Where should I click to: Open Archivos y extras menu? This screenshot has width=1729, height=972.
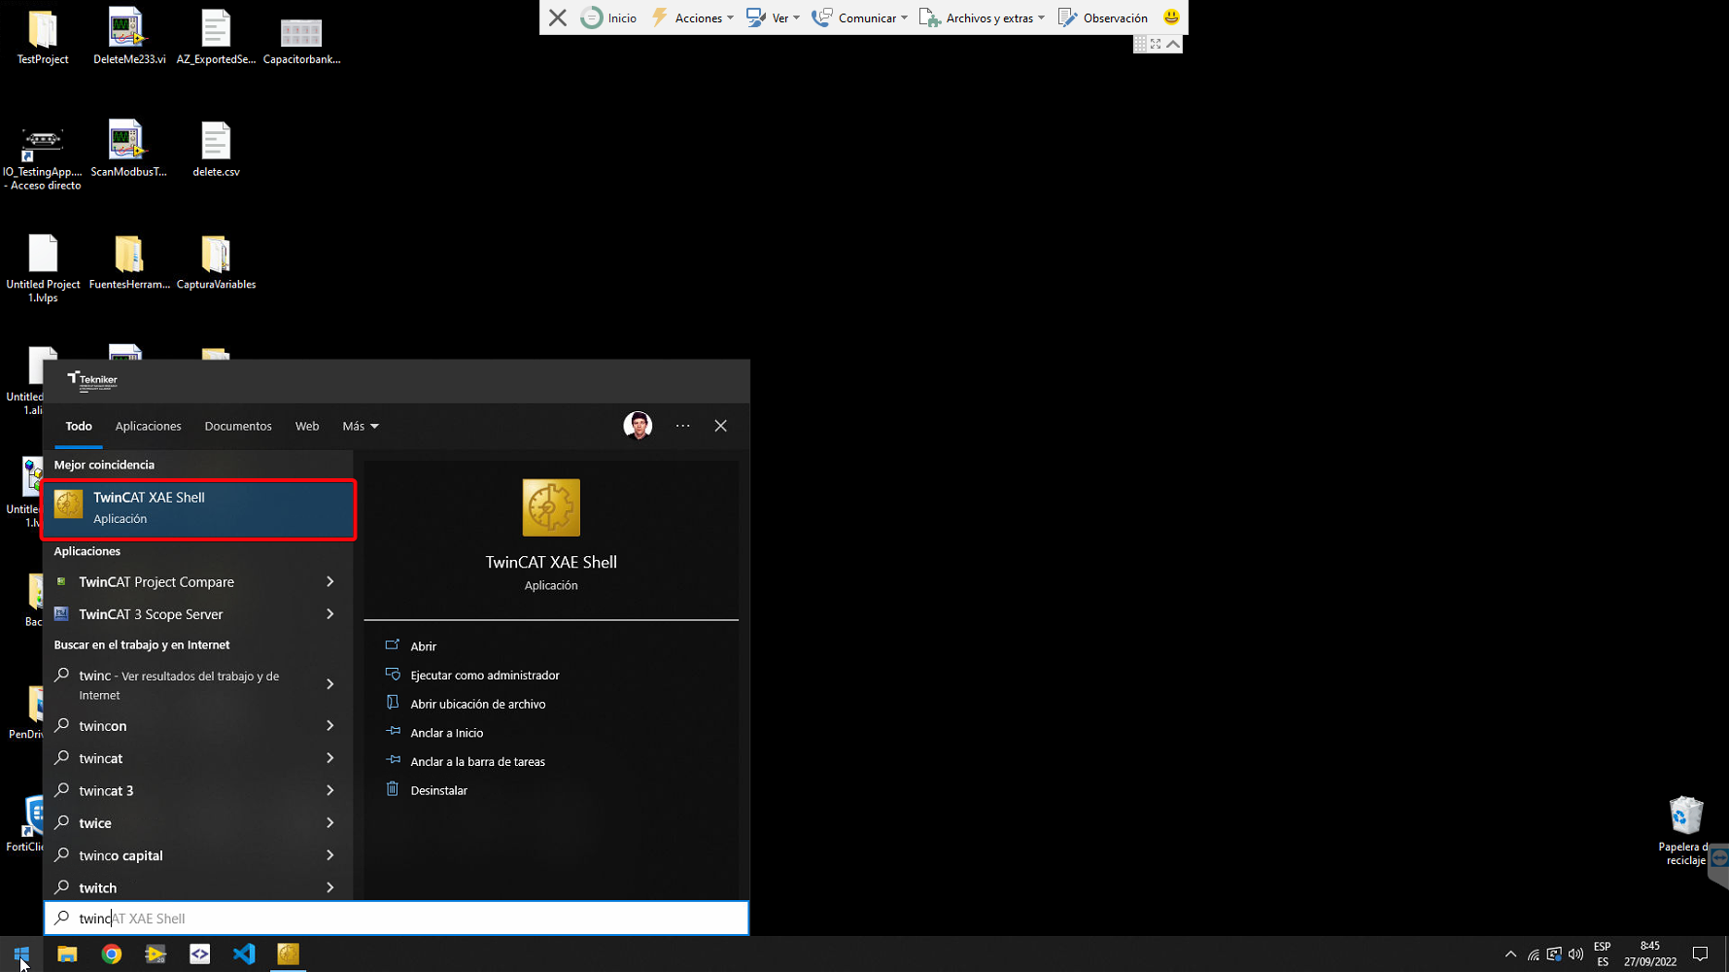pyautogui.click(x=982, y=17)
